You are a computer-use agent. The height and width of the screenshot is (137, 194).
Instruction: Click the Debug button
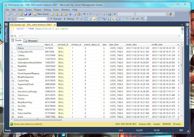[x=69, y=19]
